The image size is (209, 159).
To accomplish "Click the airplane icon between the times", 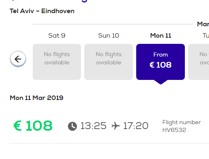I will (116, 126).
